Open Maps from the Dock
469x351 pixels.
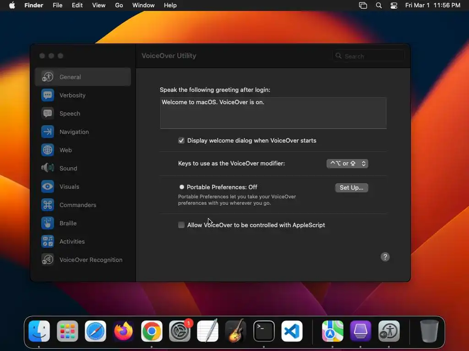333,331
